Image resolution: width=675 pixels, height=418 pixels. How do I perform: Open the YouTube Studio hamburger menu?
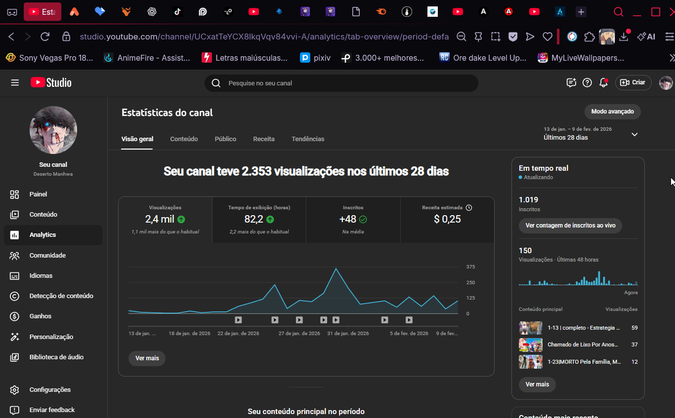click(x=15, y=83)
